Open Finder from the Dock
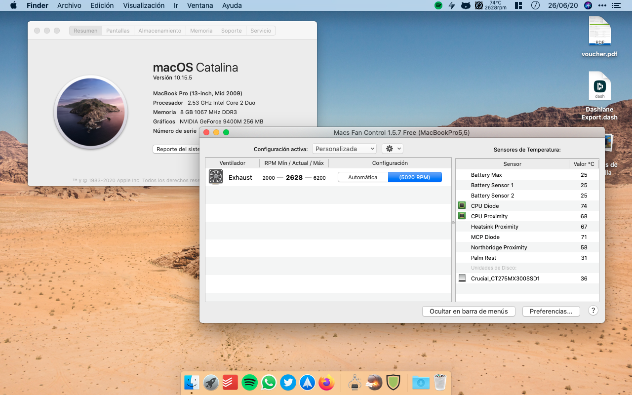The image size is (632, 395). point(192,382)
